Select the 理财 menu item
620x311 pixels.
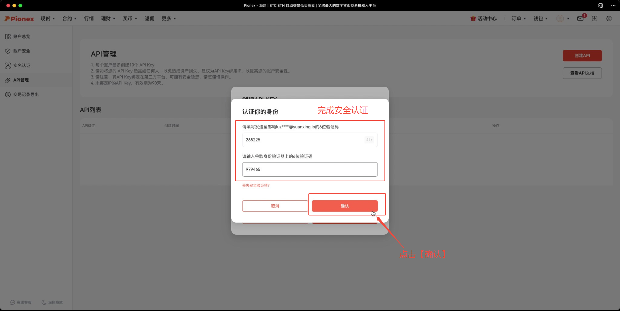click(x=108, y=18)
